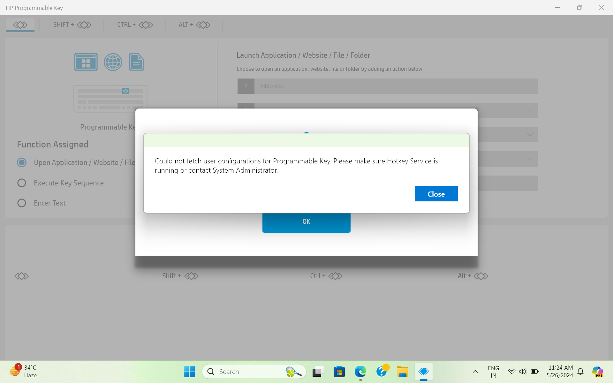Open Microsoft Edge from the taskbar
Viewport: 613px width, 383px height.
[360, 371]
